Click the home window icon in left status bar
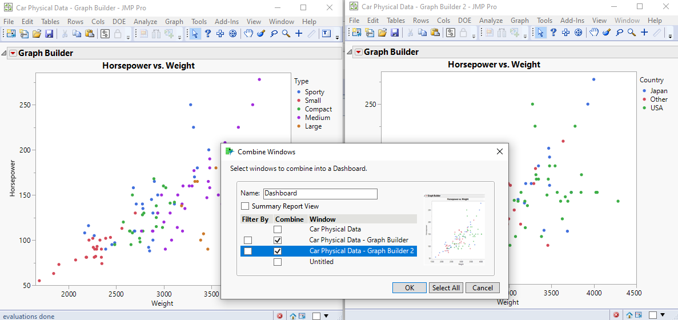 292,315
